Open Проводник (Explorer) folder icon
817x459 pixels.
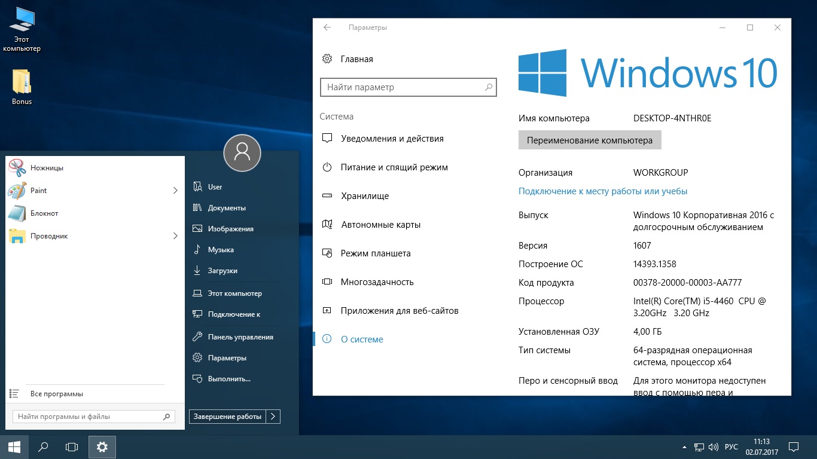tap(17, 236)
